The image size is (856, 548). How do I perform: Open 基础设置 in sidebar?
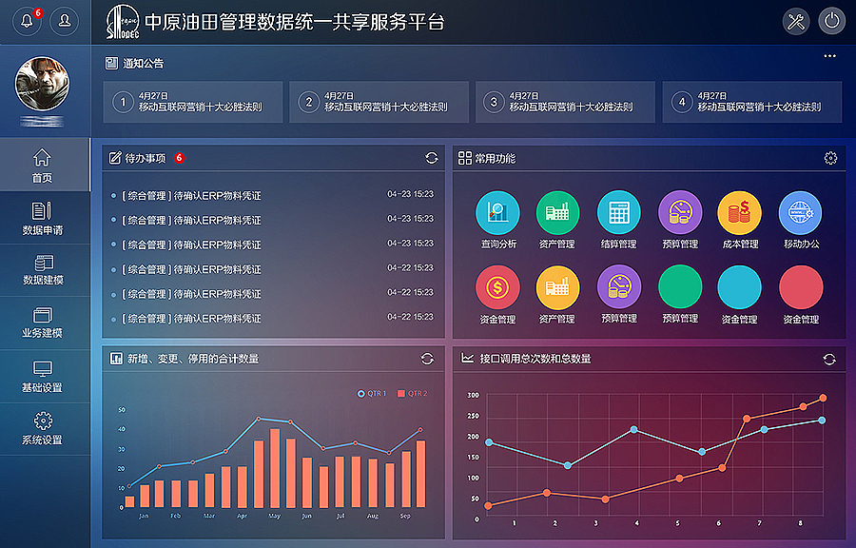(x=45, y=377)
